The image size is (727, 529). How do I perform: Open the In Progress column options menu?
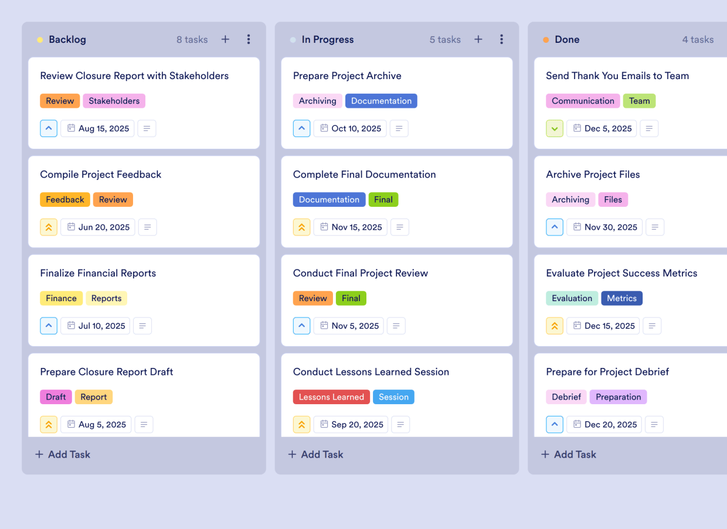[x=502, y=39]
